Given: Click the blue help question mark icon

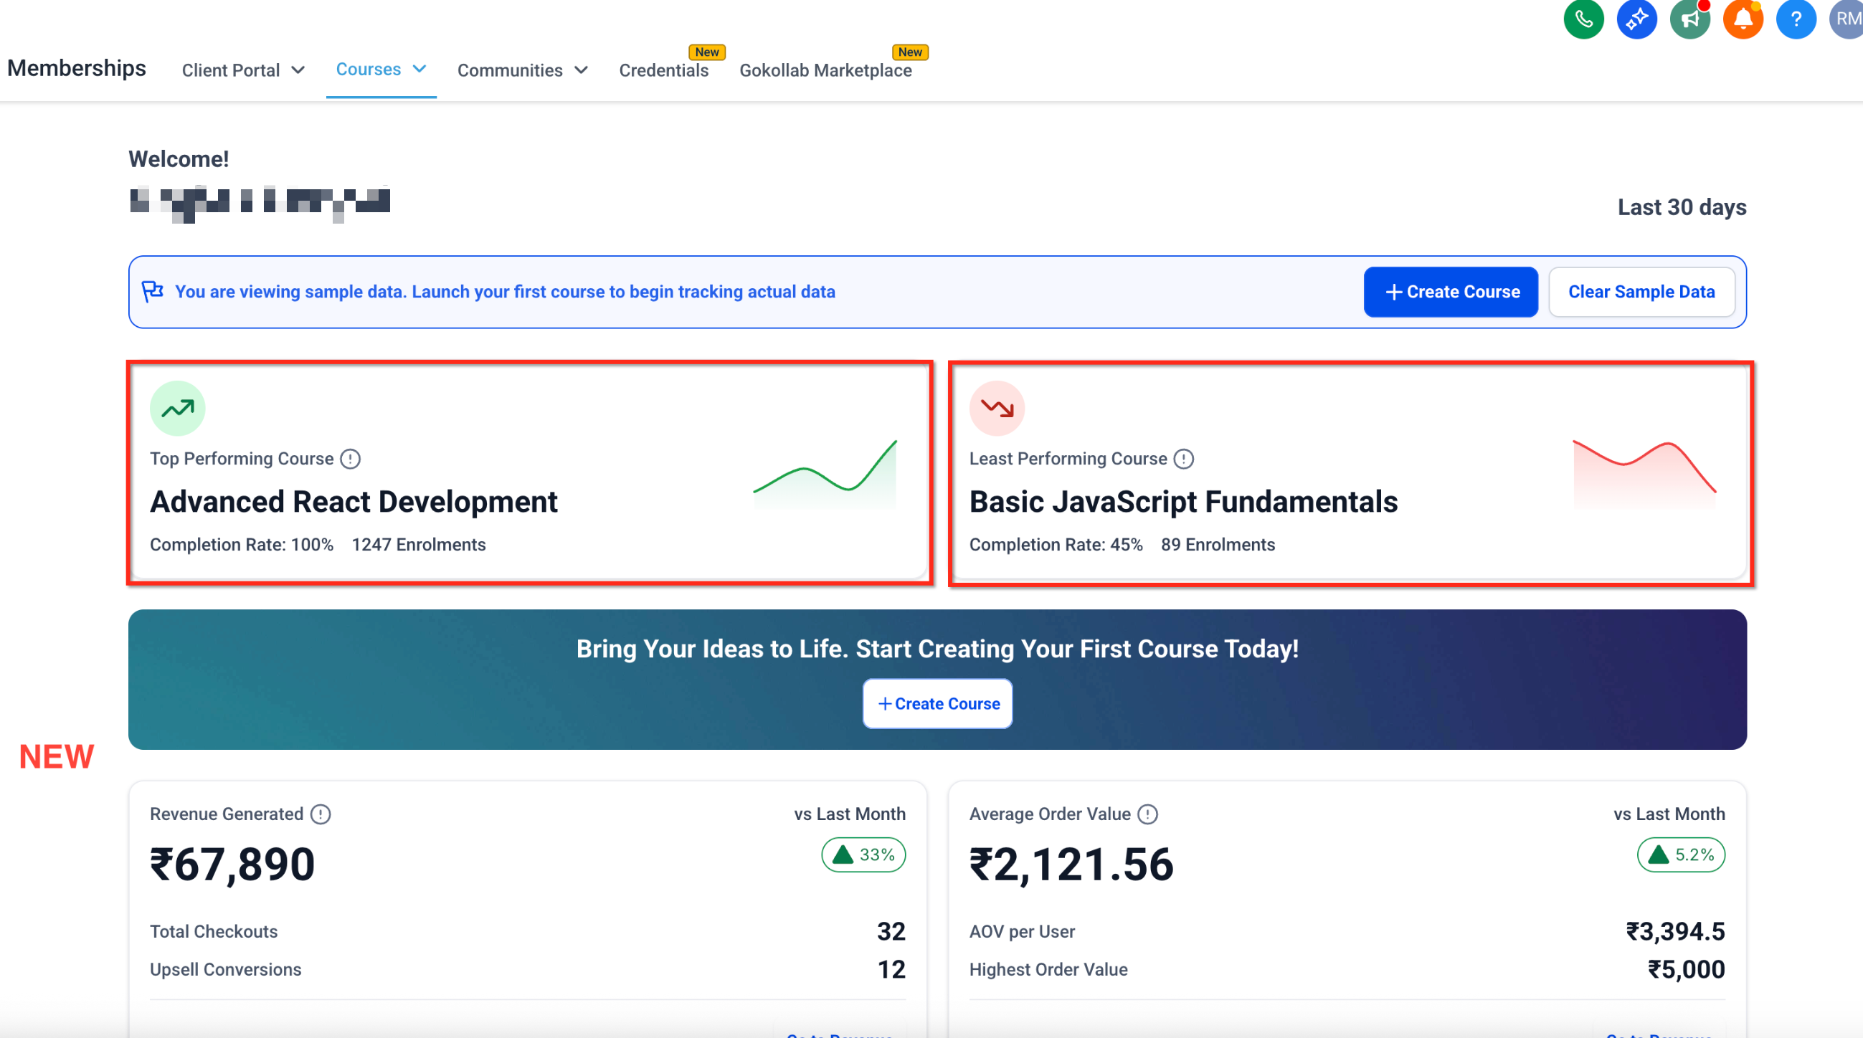Looking at the screenshot, I should click(1796, 19).
